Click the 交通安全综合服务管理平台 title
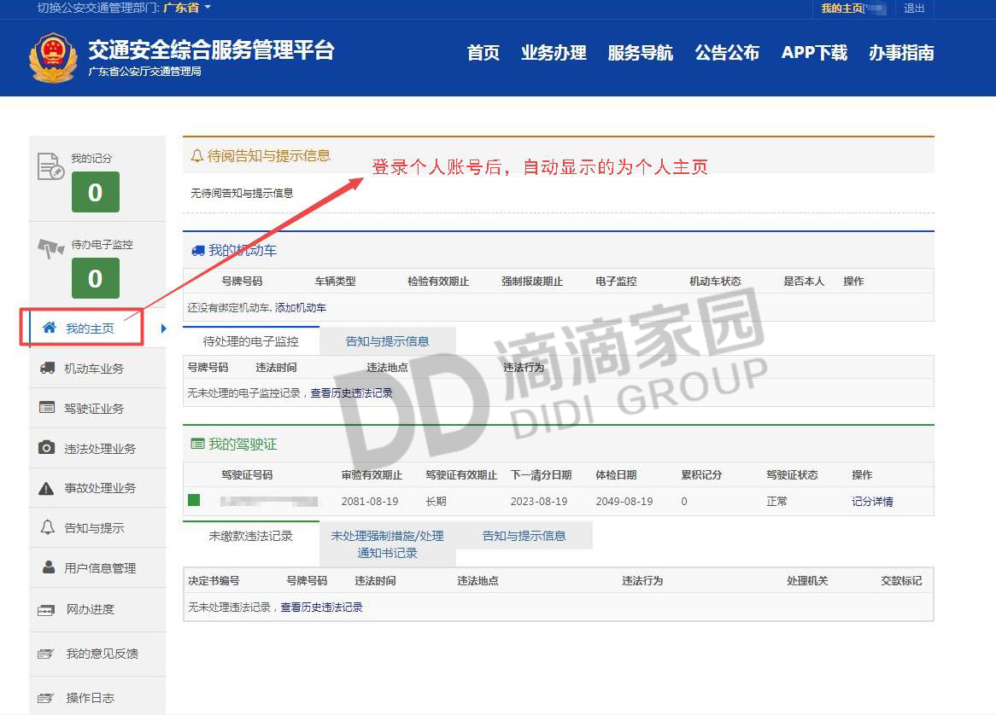 pyautogui.click(x=212, y=49)
